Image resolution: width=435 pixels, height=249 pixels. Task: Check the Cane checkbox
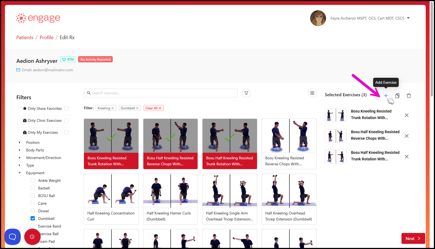(x=33, y=203)
